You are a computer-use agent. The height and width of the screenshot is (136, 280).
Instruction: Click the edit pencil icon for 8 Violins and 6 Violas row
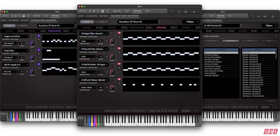107,57
